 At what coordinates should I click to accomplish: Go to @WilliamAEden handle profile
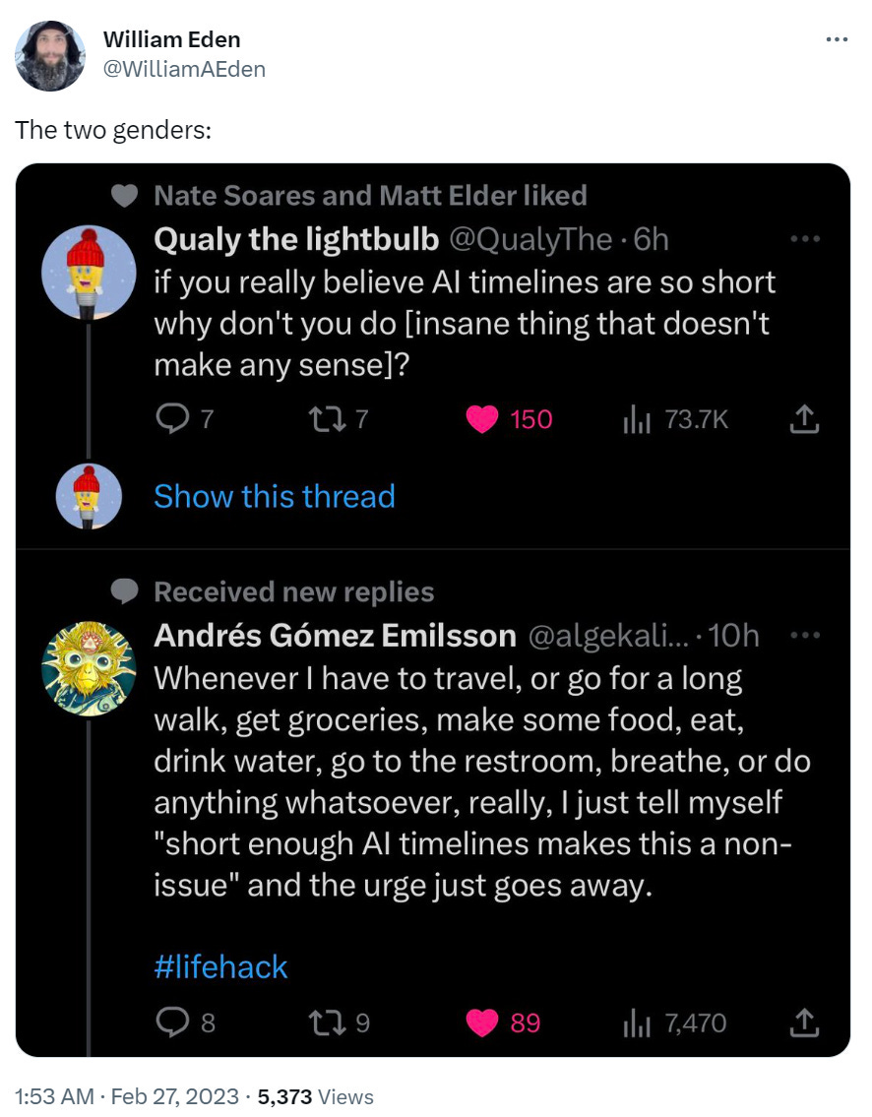click(x=183, y=68)
